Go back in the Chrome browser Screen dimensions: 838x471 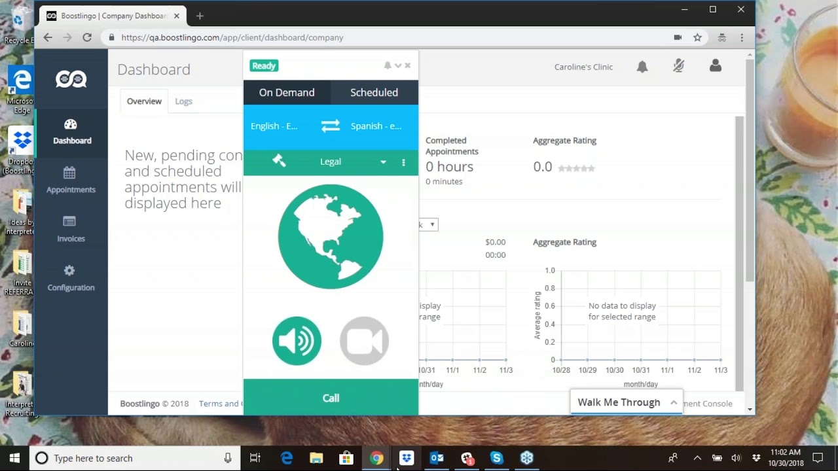(x=48, y=37)
